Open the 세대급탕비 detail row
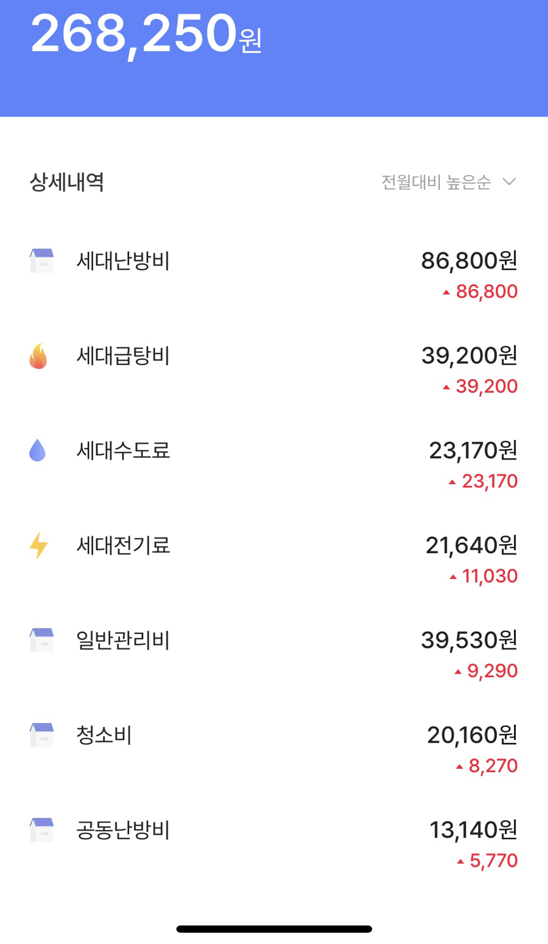548x944 pixels. click(x=123, y=356)
